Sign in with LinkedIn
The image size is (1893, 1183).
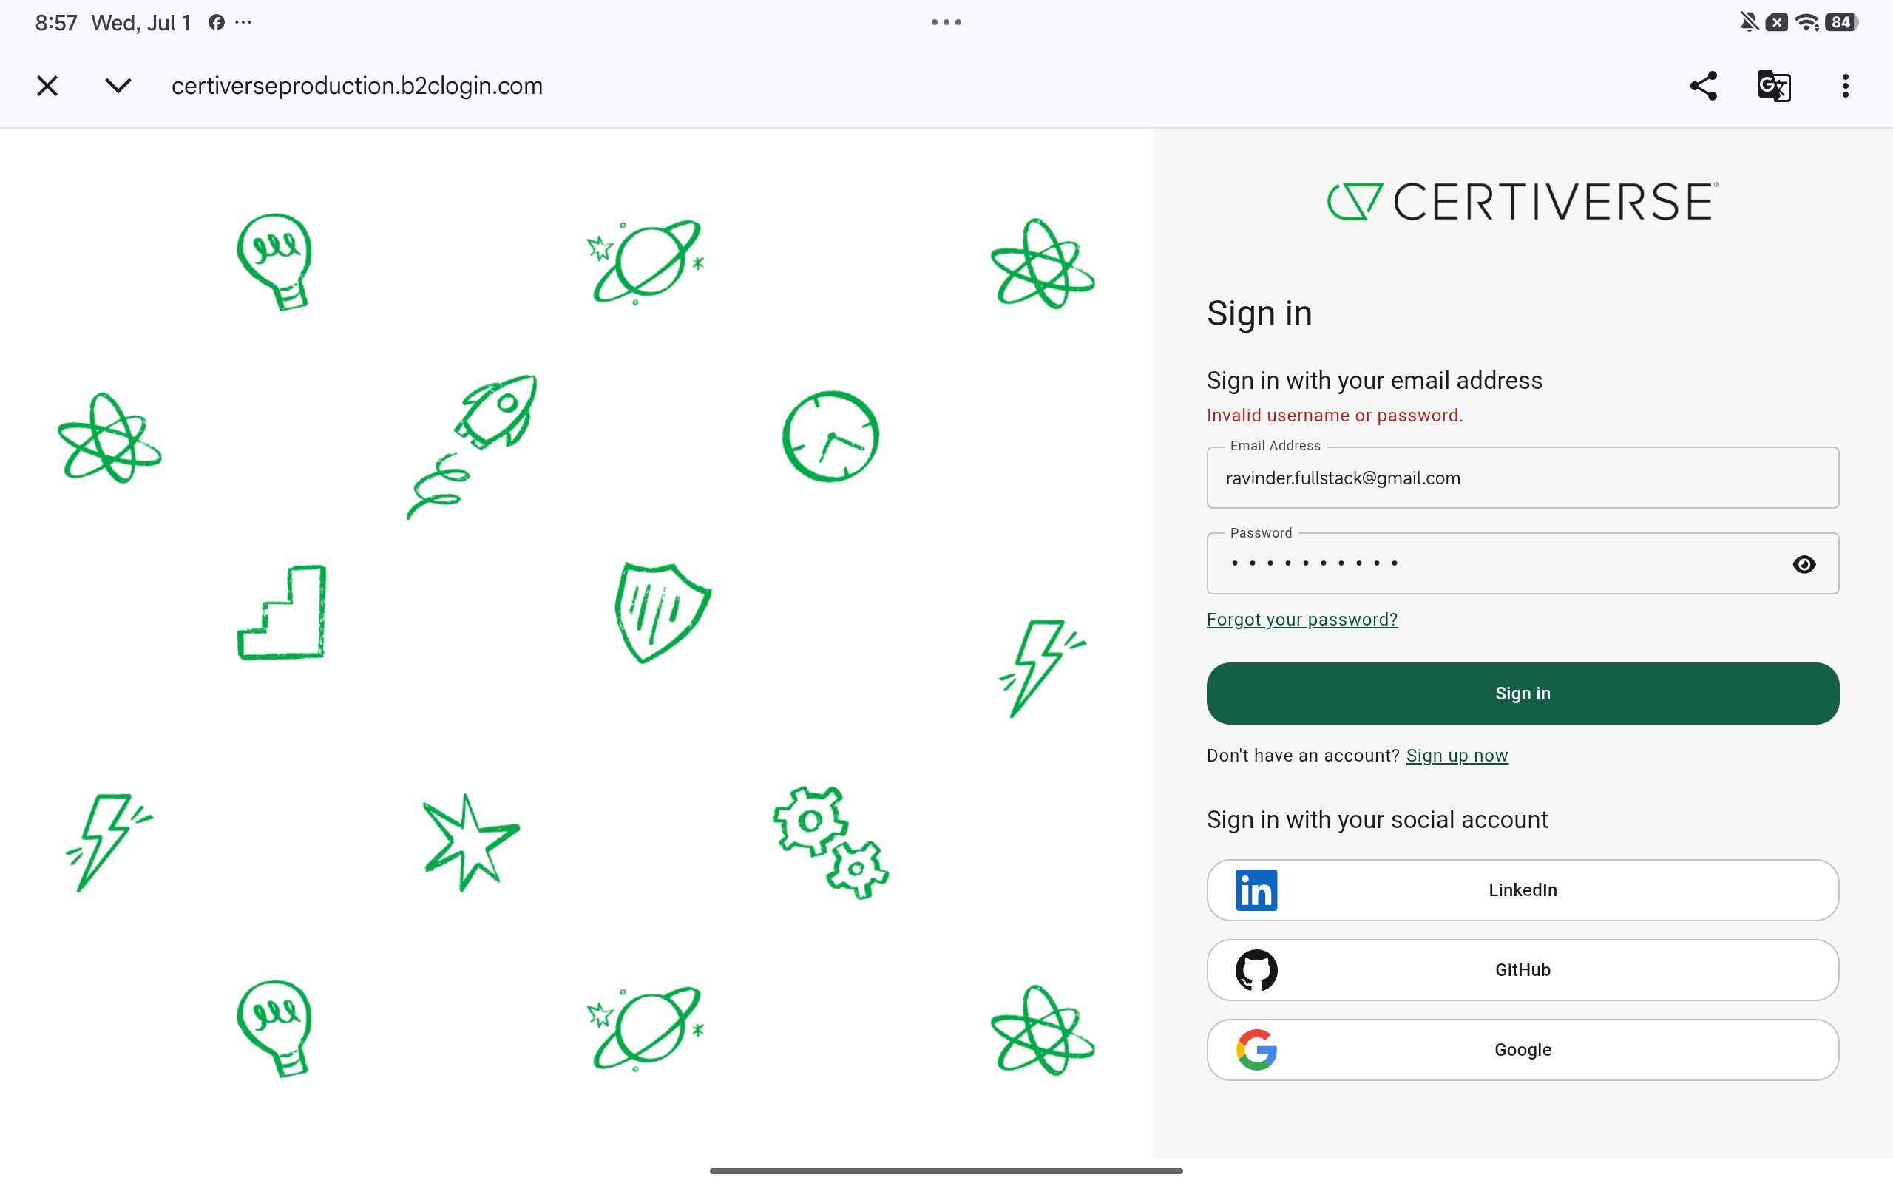[1523, 890]
